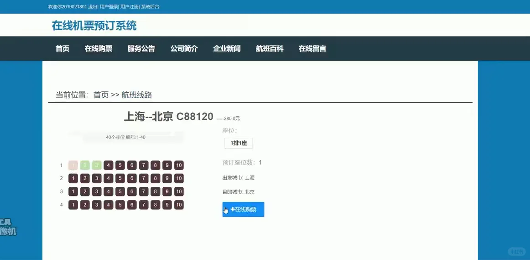Viewport: 530px width, 260px height.
Task: Open 在线购票 in the navigation bar
Action: click(x=99, y=49)
